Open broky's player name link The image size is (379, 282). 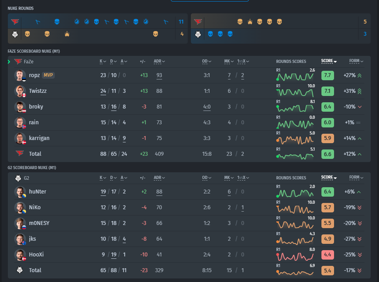(36, 107)
